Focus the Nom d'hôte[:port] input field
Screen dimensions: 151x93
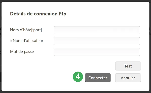97,30
